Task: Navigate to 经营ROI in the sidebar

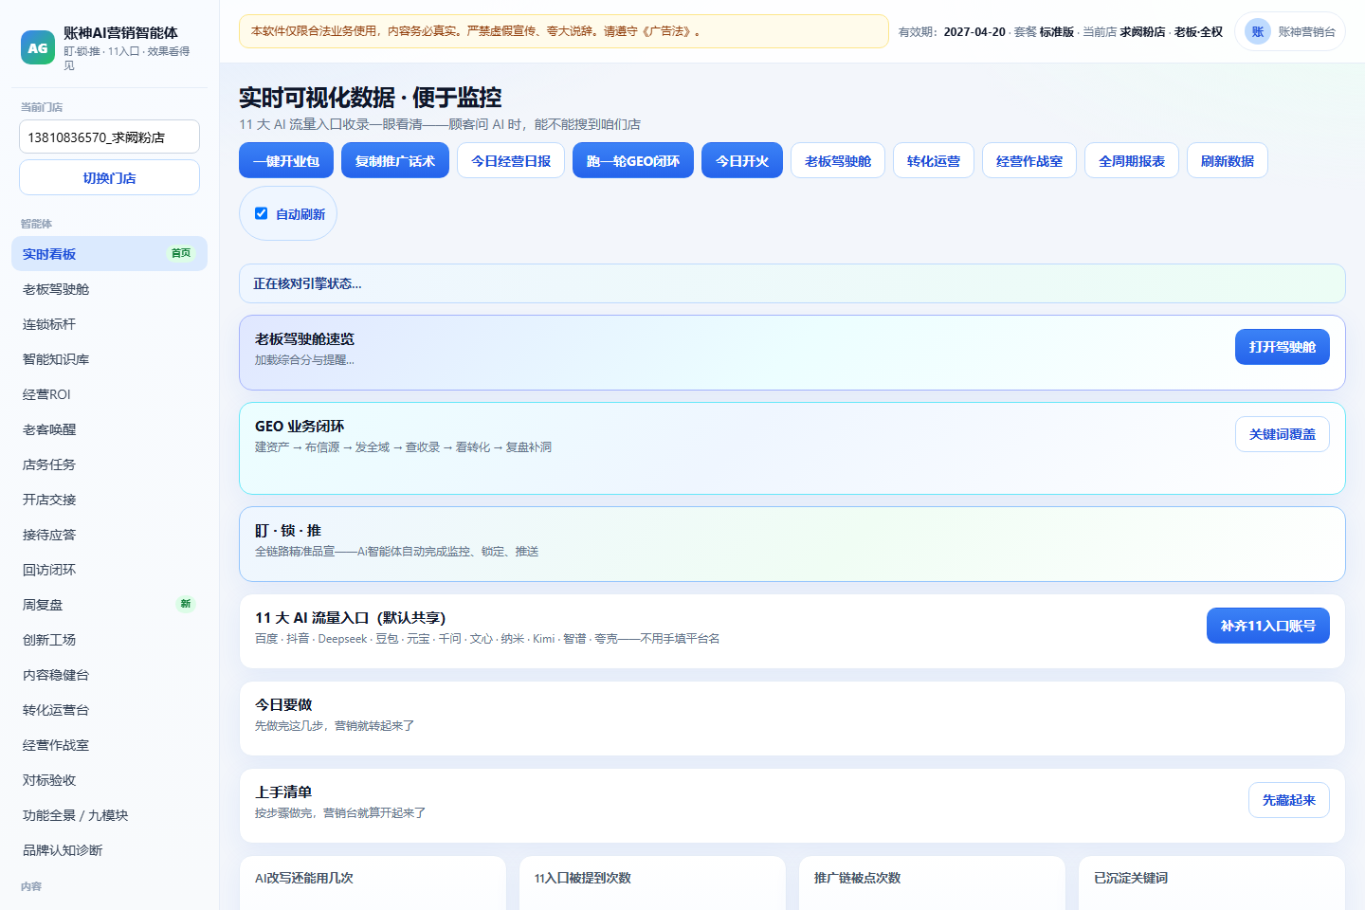Action: (109, 394)
